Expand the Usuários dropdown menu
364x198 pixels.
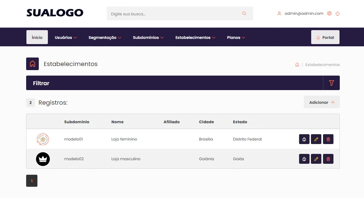(66, 38)
